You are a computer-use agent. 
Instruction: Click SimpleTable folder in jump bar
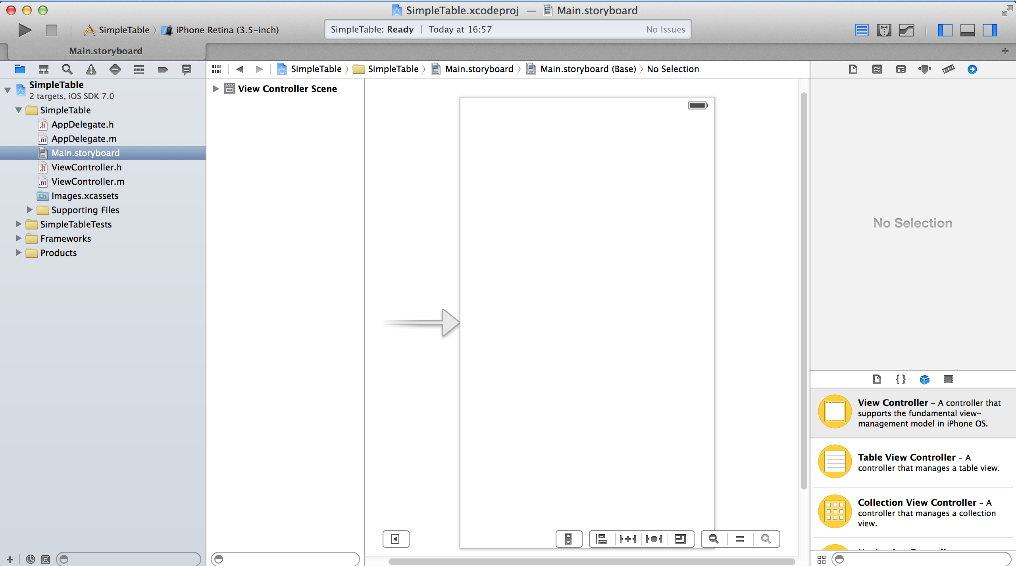point(386,69)
